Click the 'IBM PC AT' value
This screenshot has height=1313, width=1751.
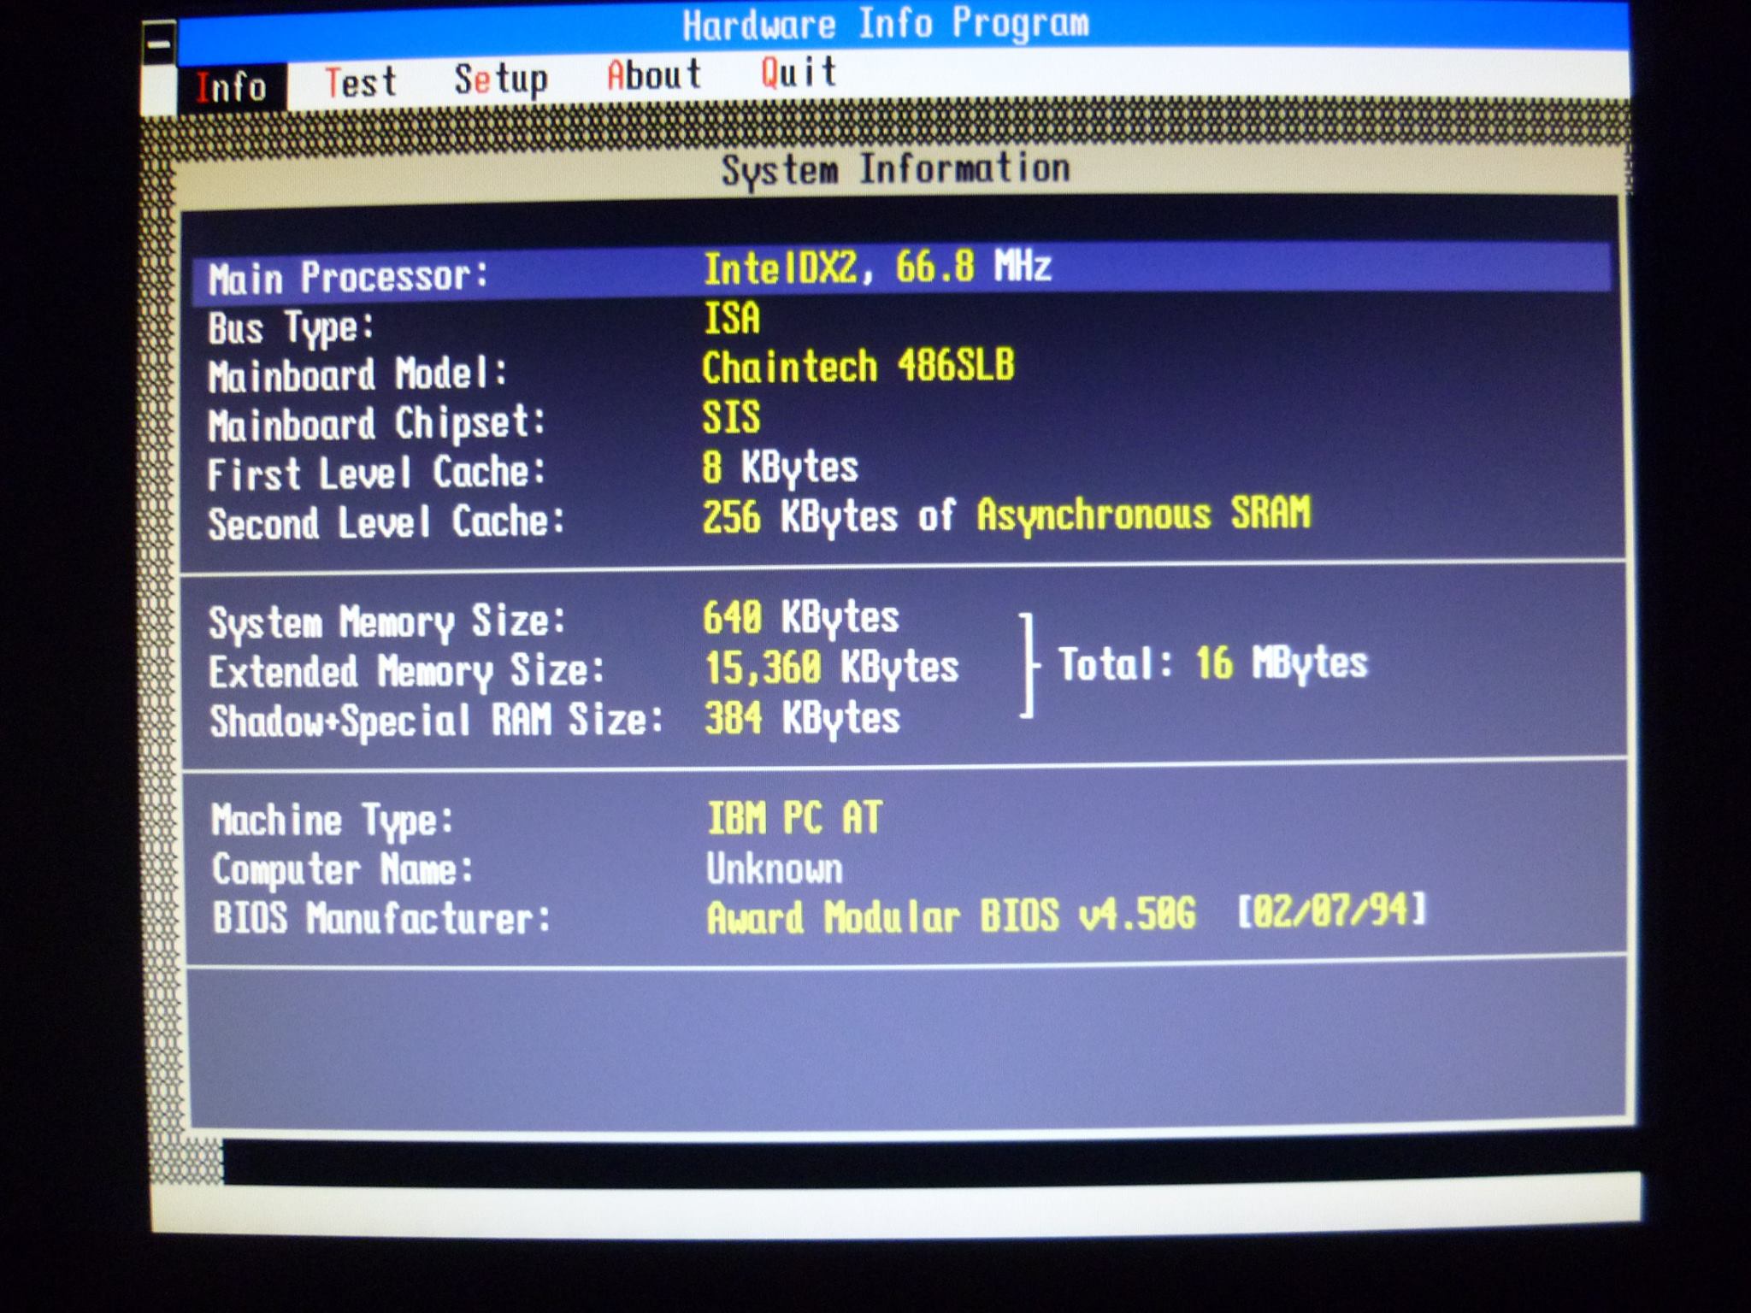[794, 817]
